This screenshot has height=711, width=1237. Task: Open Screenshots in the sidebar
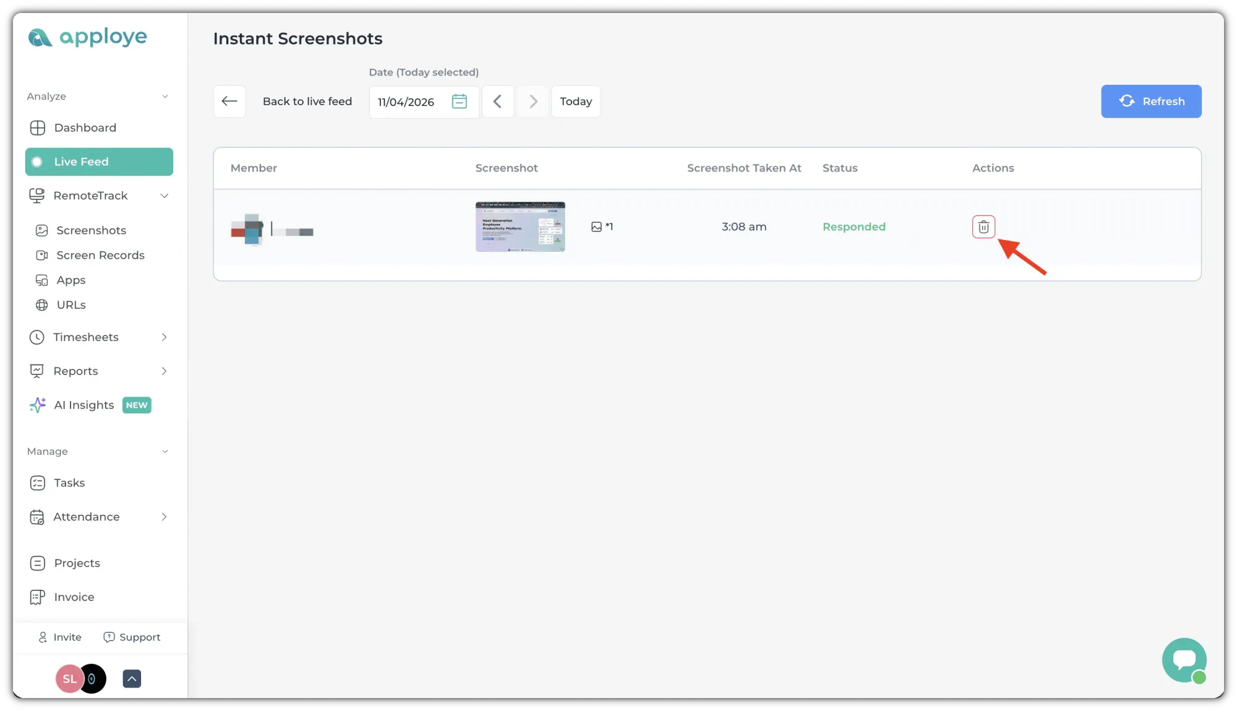[x=91, y=230]
